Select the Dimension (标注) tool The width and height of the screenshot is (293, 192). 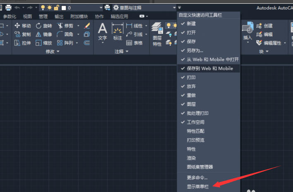(x=118, y=31)
